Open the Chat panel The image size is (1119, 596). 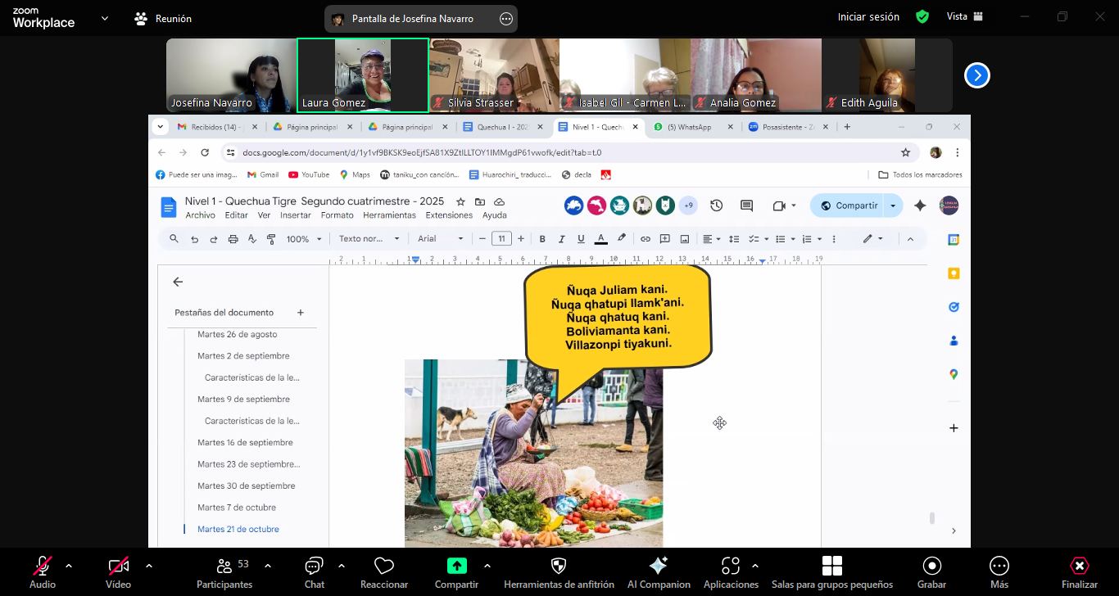point(314,567)
